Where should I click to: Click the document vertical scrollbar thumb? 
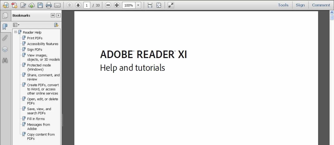[332, 17]
